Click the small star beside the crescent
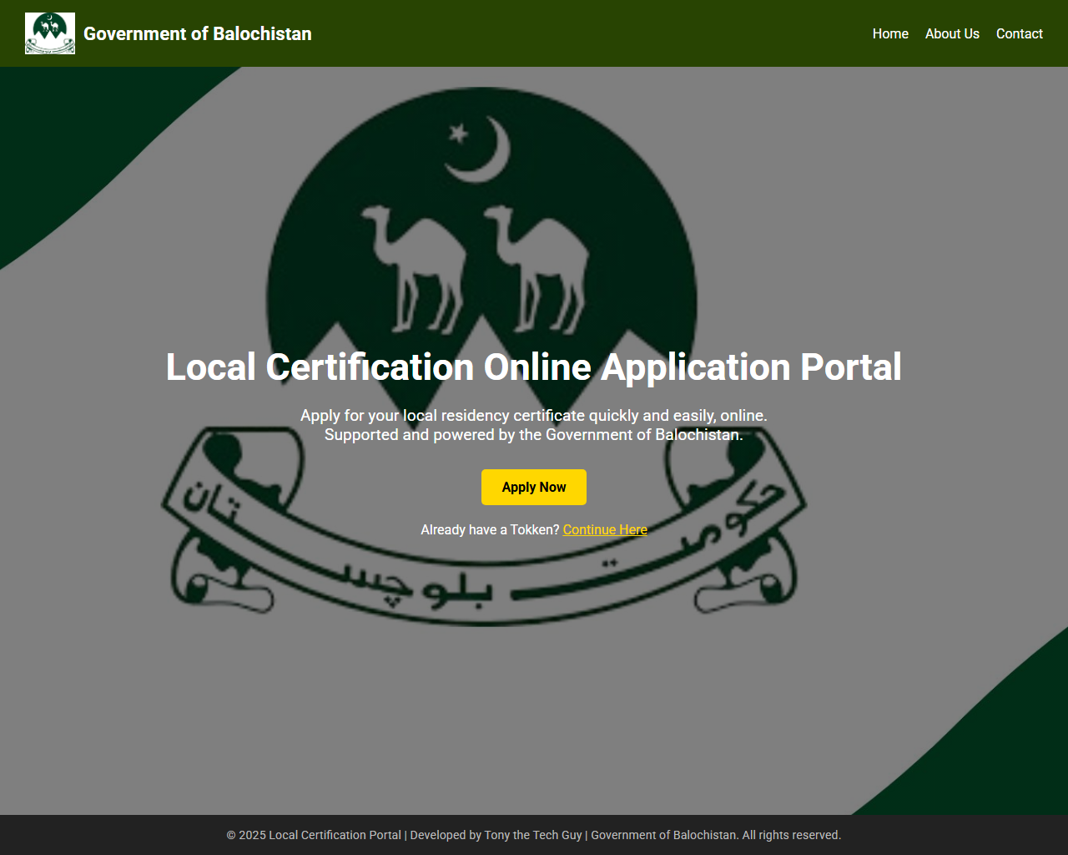 [458, 133]
